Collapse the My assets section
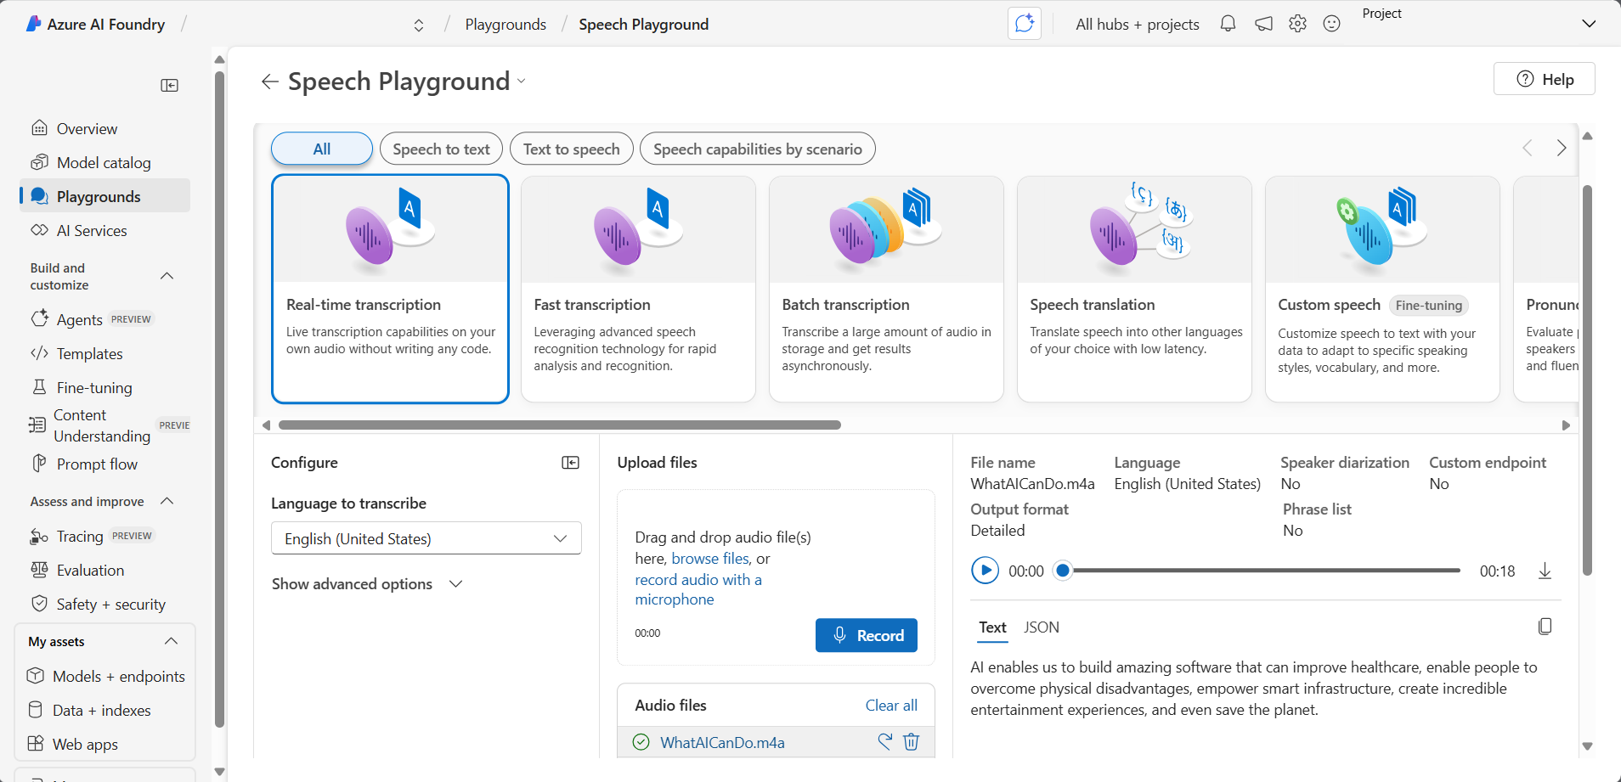 (171, 641)
